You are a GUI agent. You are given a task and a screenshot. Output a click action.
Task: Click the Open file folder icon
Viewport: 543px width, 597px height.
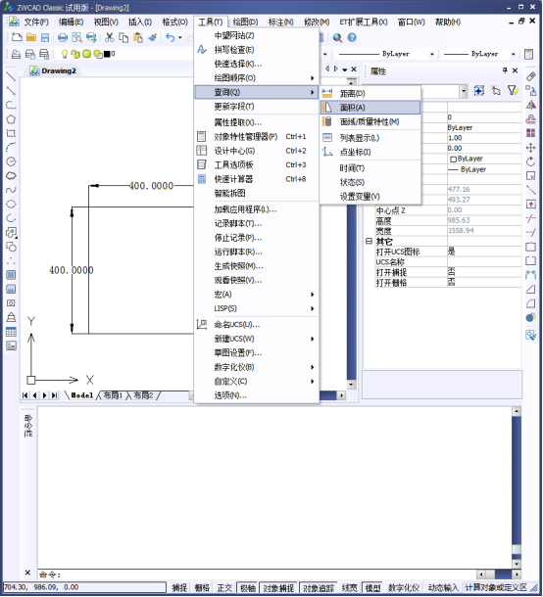(31, 37)
